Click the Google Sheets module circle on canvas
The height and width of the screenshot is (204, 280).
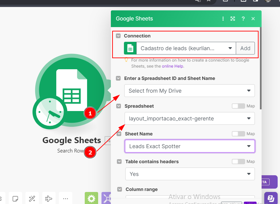(71, 90)
